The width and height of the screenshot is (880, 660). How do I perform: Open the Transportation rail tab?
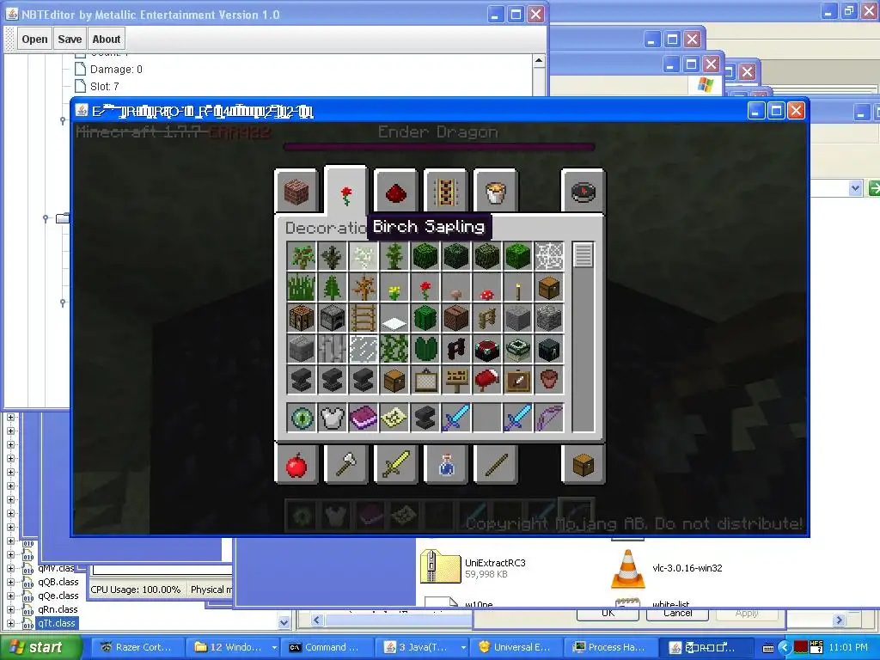click(446, 192)
